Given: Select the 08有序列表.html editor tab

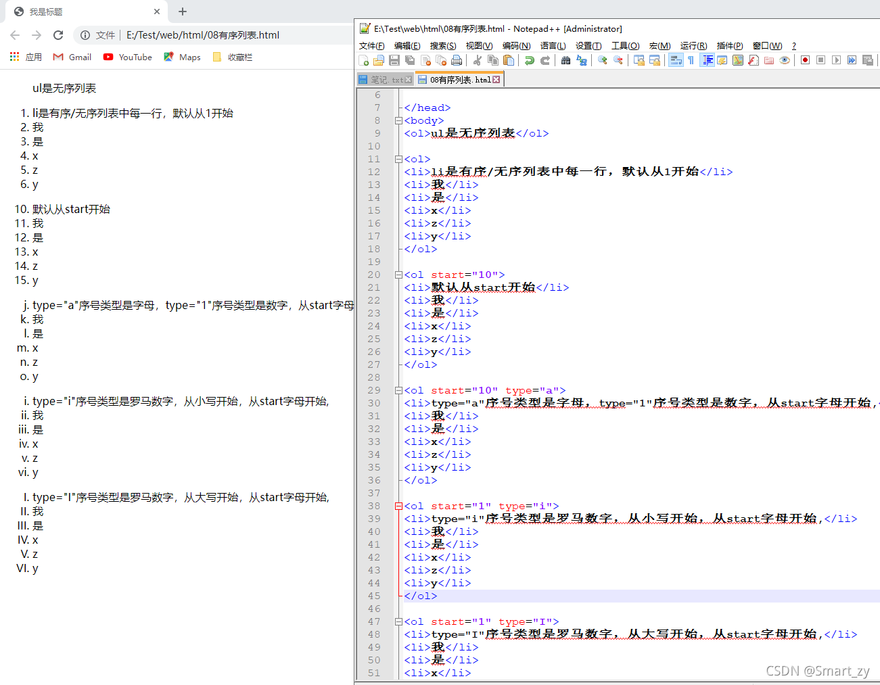Looking at the screenshot, I should click(460, 80).
